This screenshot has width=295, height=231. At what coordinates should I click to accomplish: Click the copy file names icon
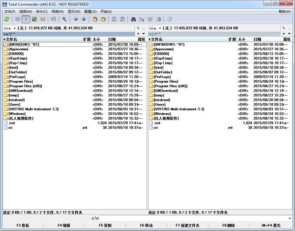click(159, 19)
